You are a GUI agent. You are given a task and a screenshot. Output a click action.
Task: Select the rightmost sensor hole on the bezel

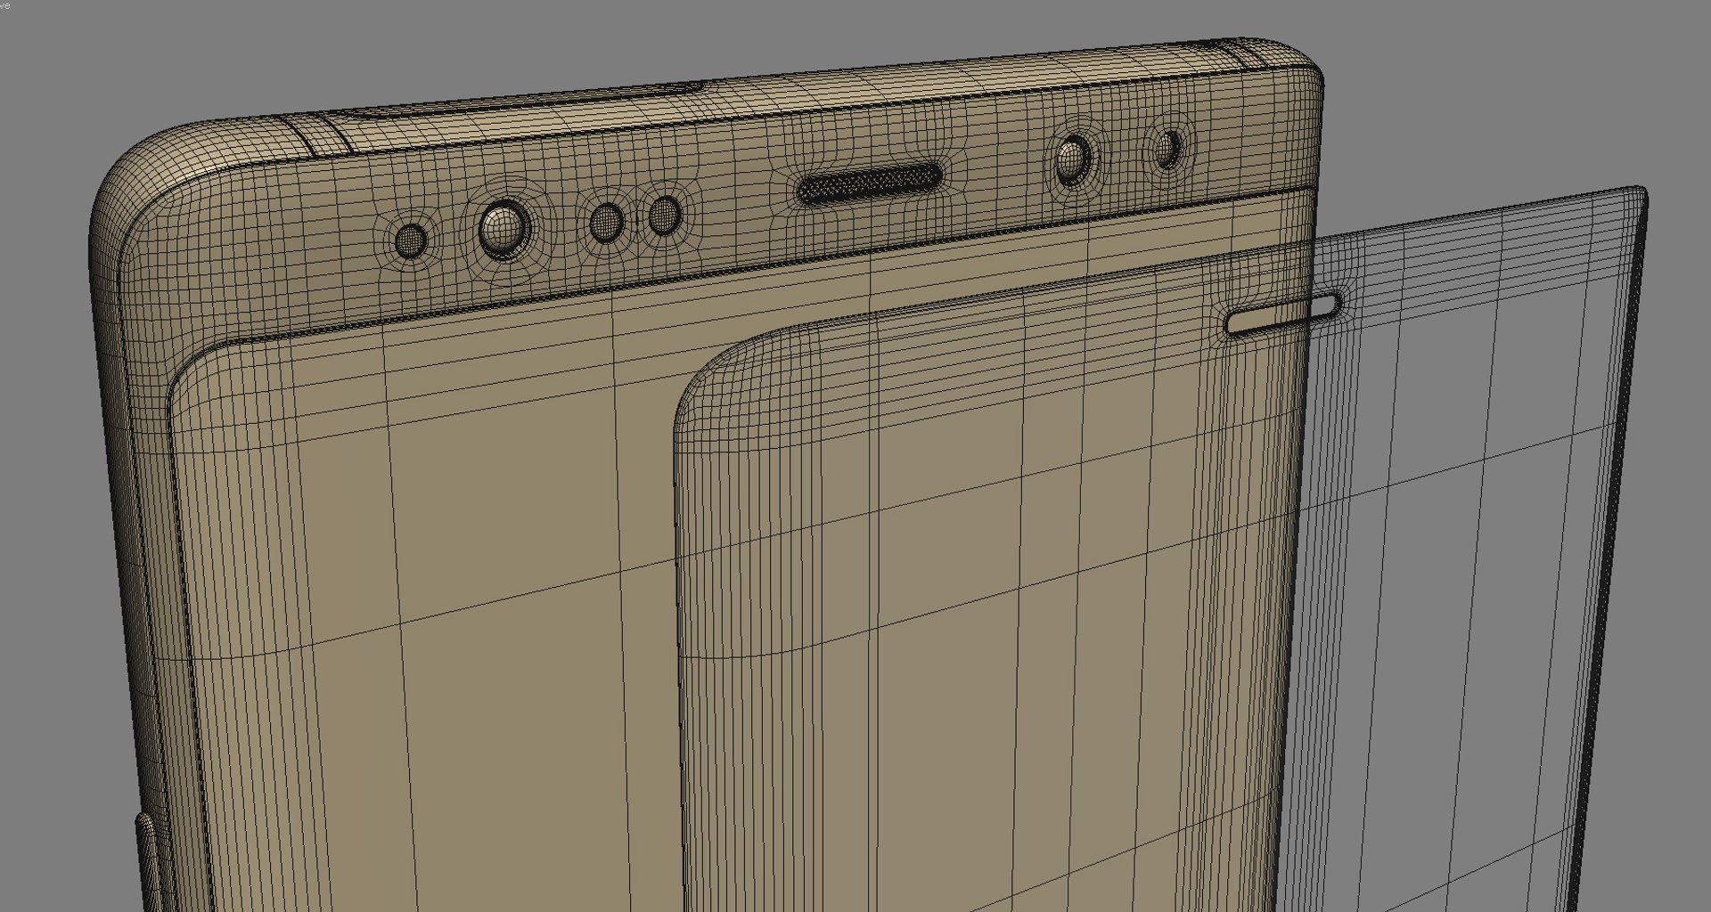1169,149
